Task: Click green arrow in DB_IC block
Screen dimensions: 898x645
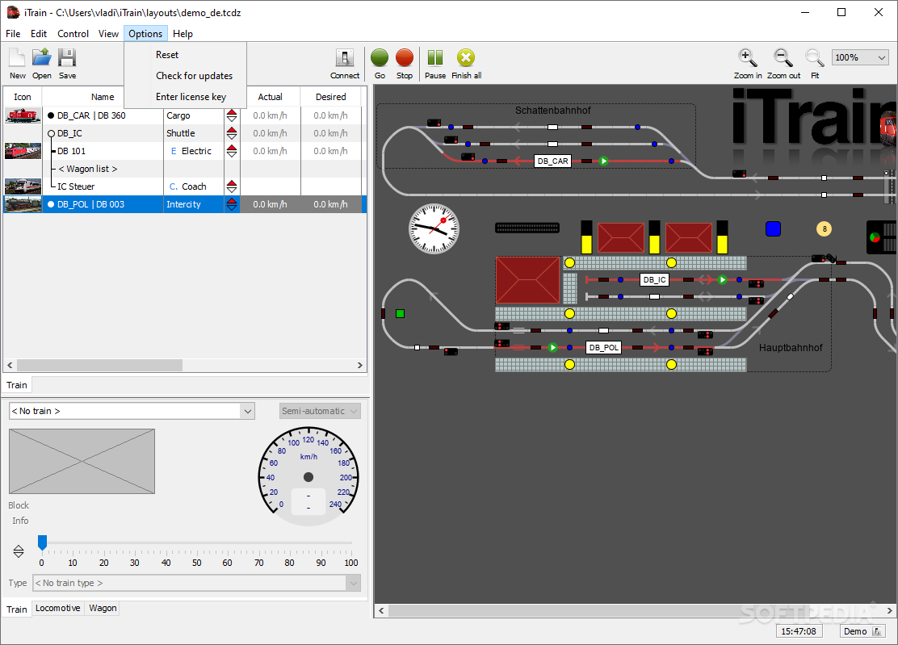Action: [x=722, y=280]
